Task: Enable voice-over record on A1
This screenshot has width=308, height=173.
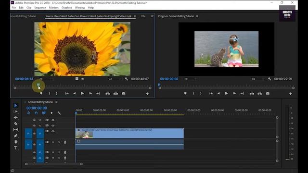Action: (65, 142)
